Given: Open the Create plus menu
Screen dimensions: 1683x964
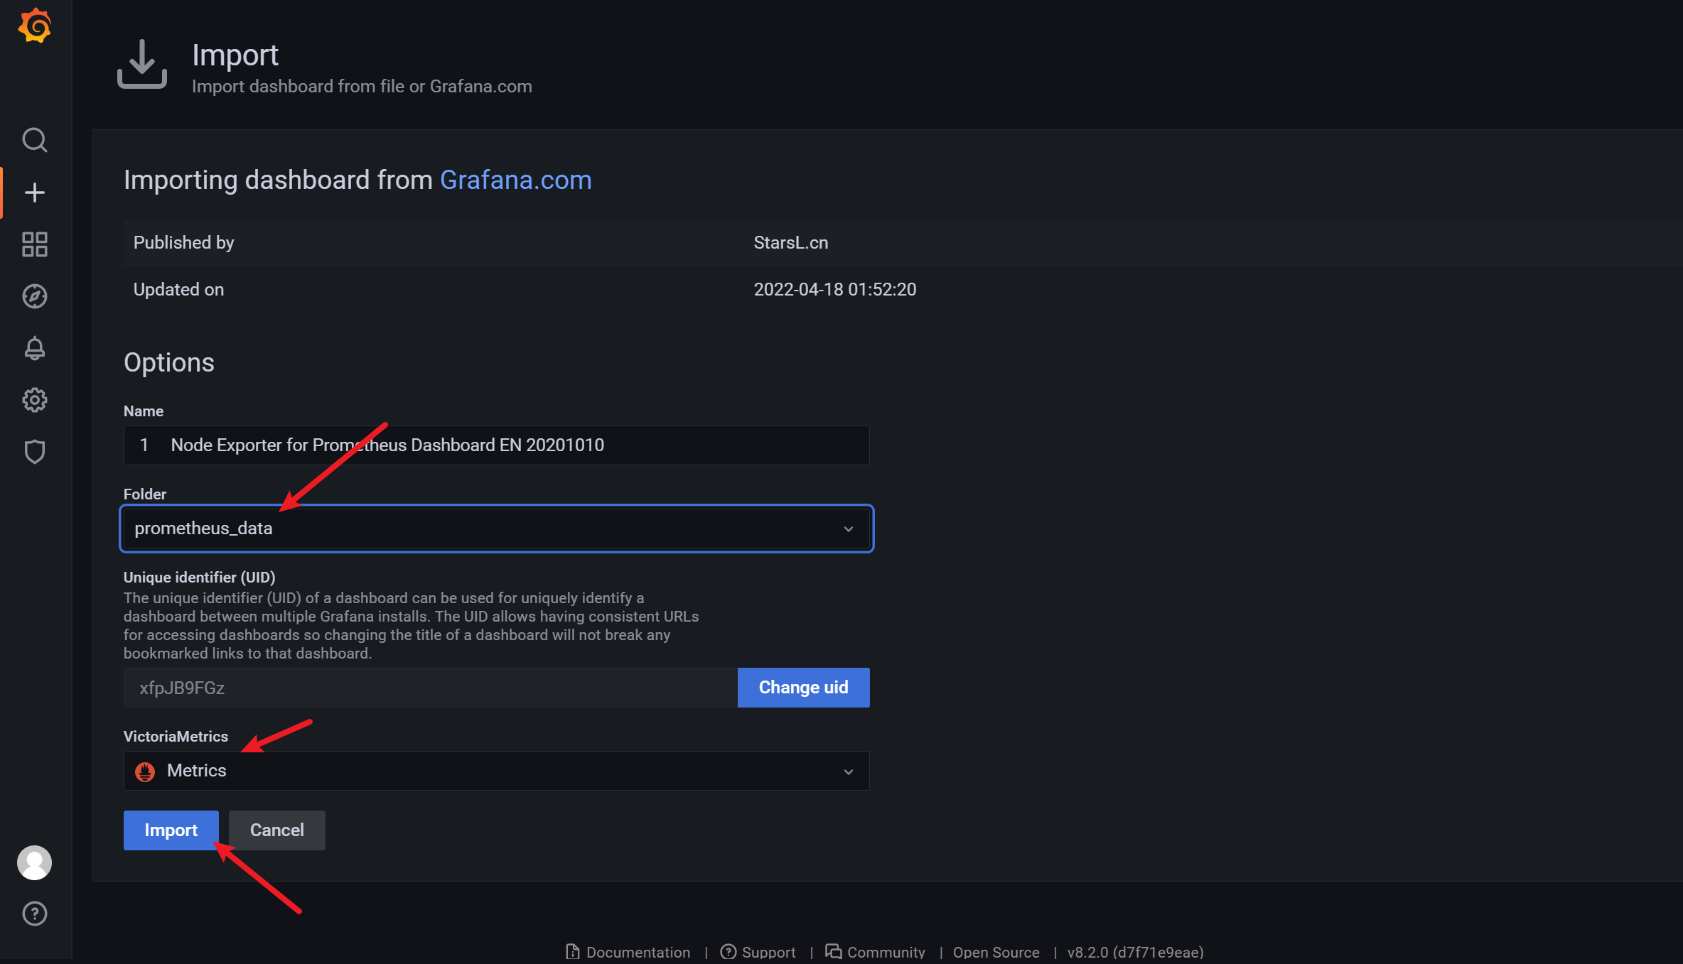Looking at the screenshot, I should 35,193.
